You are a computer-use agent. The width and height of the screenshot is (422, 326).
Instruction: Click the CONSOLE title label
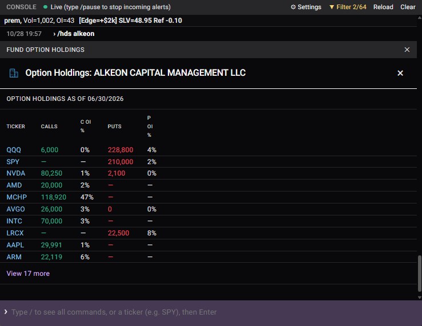pyautogui.click(x=21, y=7)
